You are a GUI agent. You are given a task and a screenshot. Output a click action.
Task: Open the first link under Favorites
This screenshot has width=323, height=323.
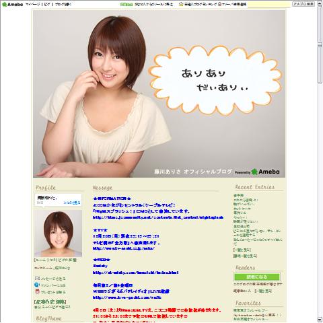pos(250,310)
